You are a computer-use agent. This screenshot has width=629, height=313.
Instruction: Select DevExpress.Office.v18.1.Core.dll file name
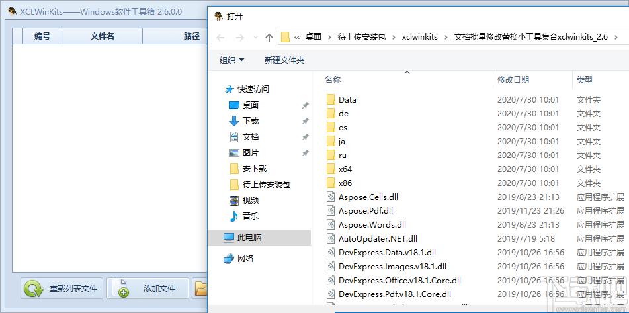pos(399,280)
